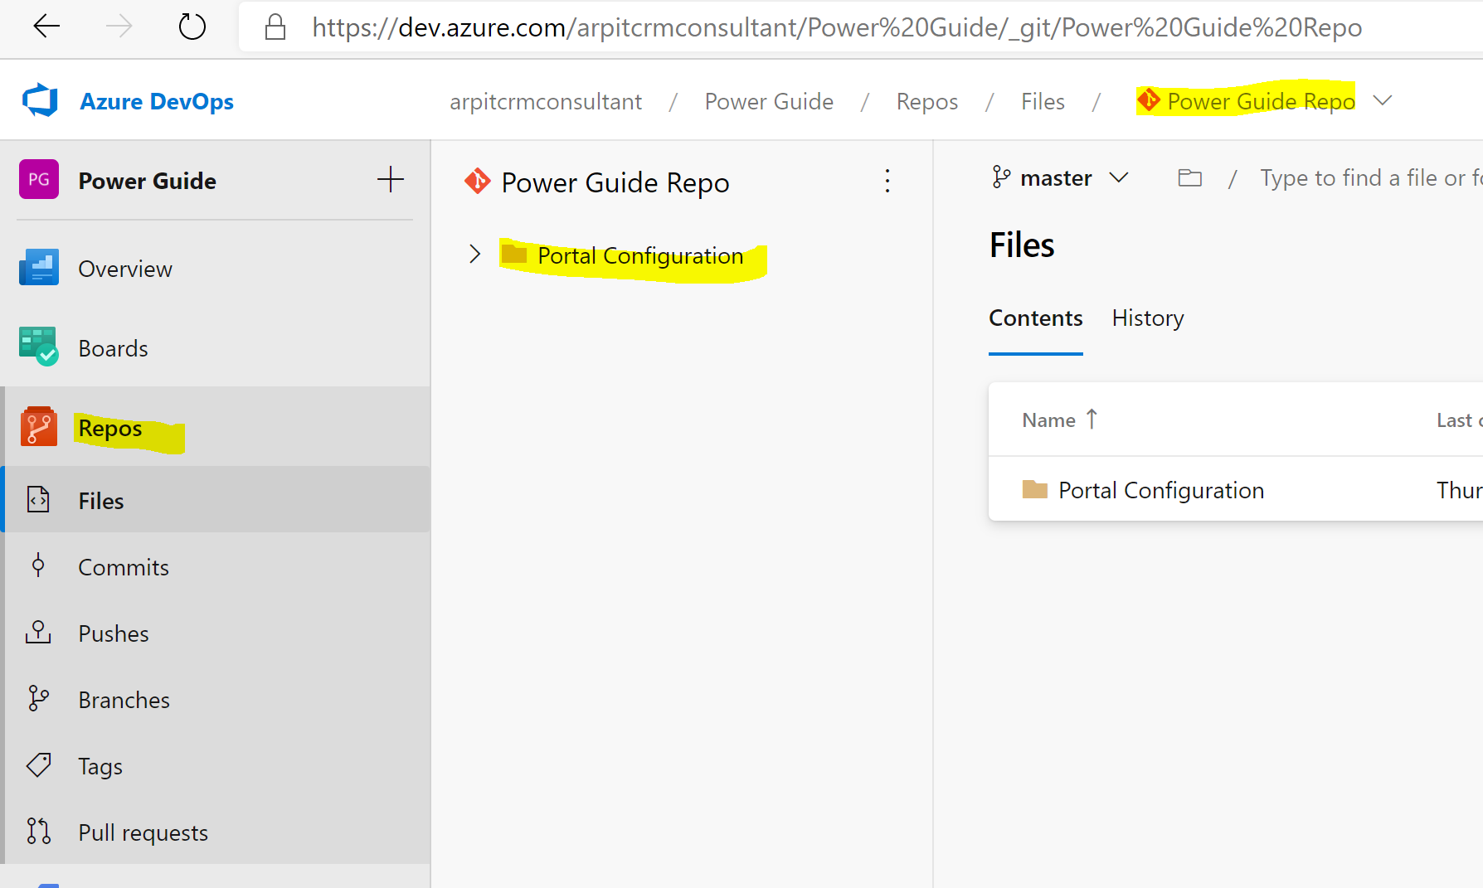Click the Power Guide Repo panel title
This screenshot has width=1483, height=888.
pyautogui.click(x=615, y=182)
